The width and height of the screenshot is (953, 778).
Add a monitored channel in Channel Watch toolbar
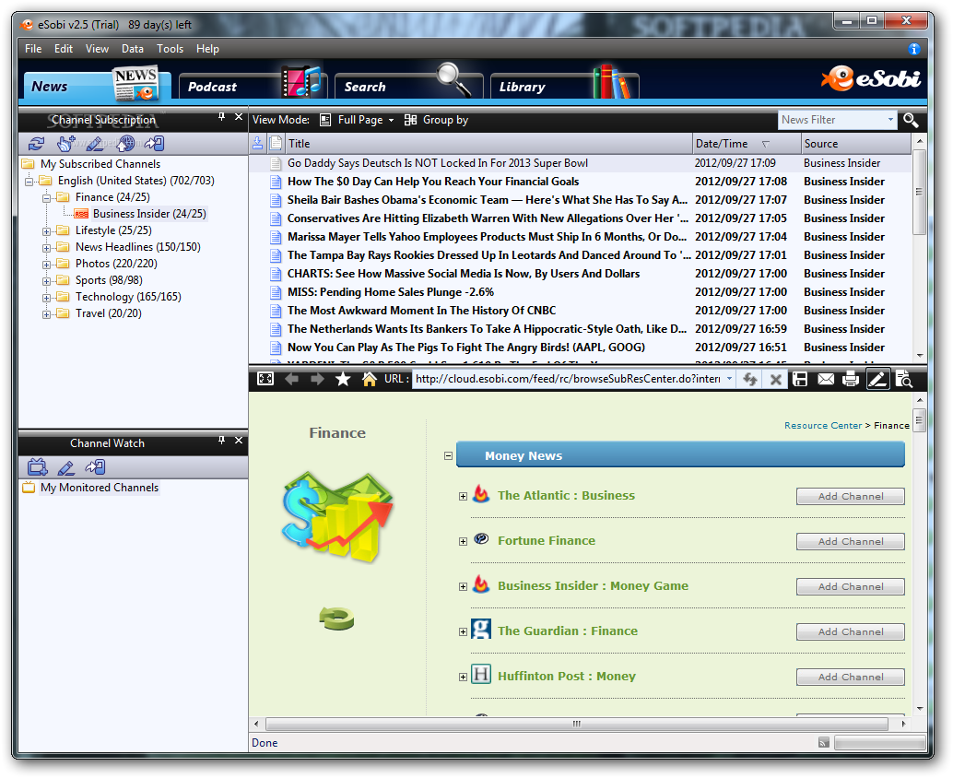pos(37,466)
